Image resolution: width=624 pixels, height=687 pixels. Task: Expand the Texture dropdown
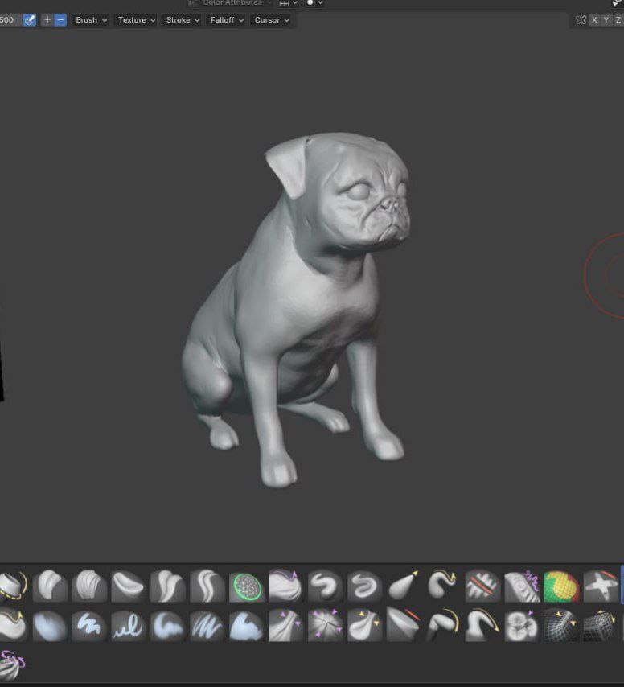pos(135,20)
